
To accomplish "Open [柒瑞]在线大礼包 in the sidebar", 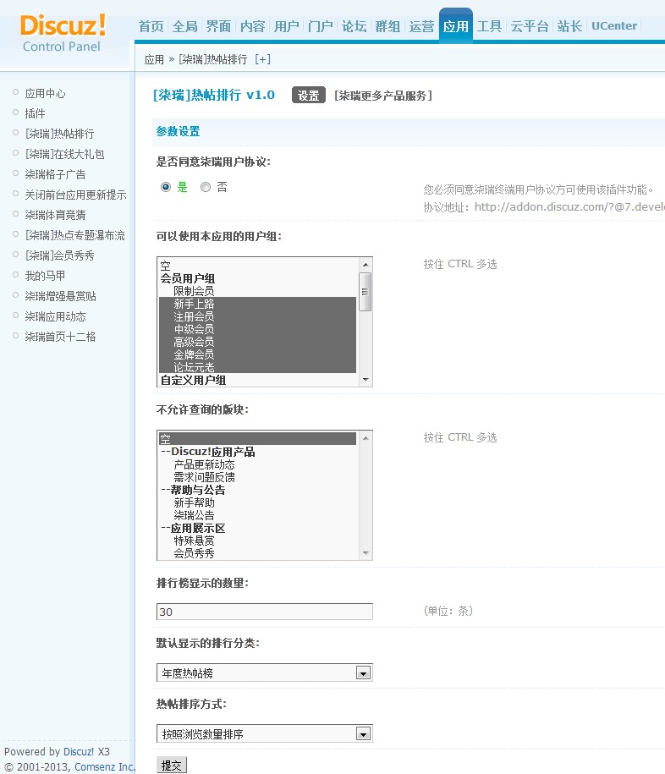I will [64, 154].
